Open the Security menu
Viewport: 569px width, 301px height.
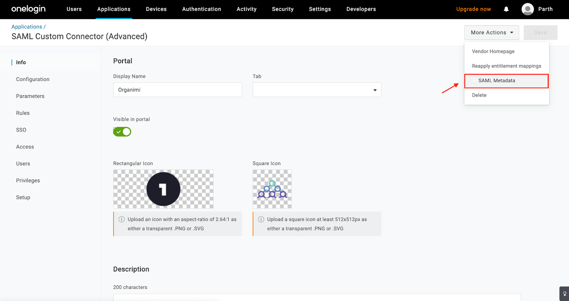[x=283, y=9]
